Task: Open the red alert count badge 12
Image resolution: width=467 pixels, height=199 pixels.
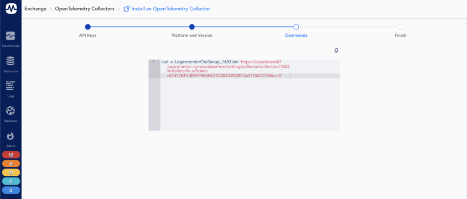Action: 11,155
